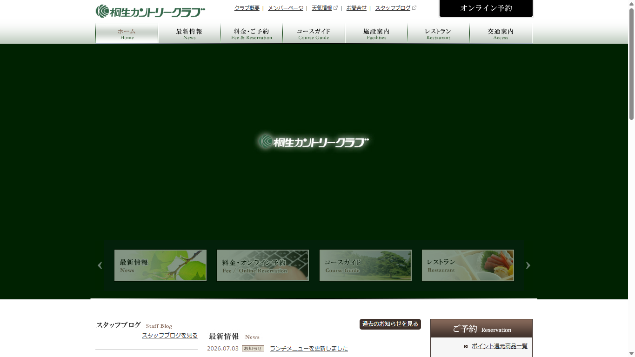Click the arrow bullet before ポイント還元商品一覧
The image size is (635, 357).
coord(466,346)
